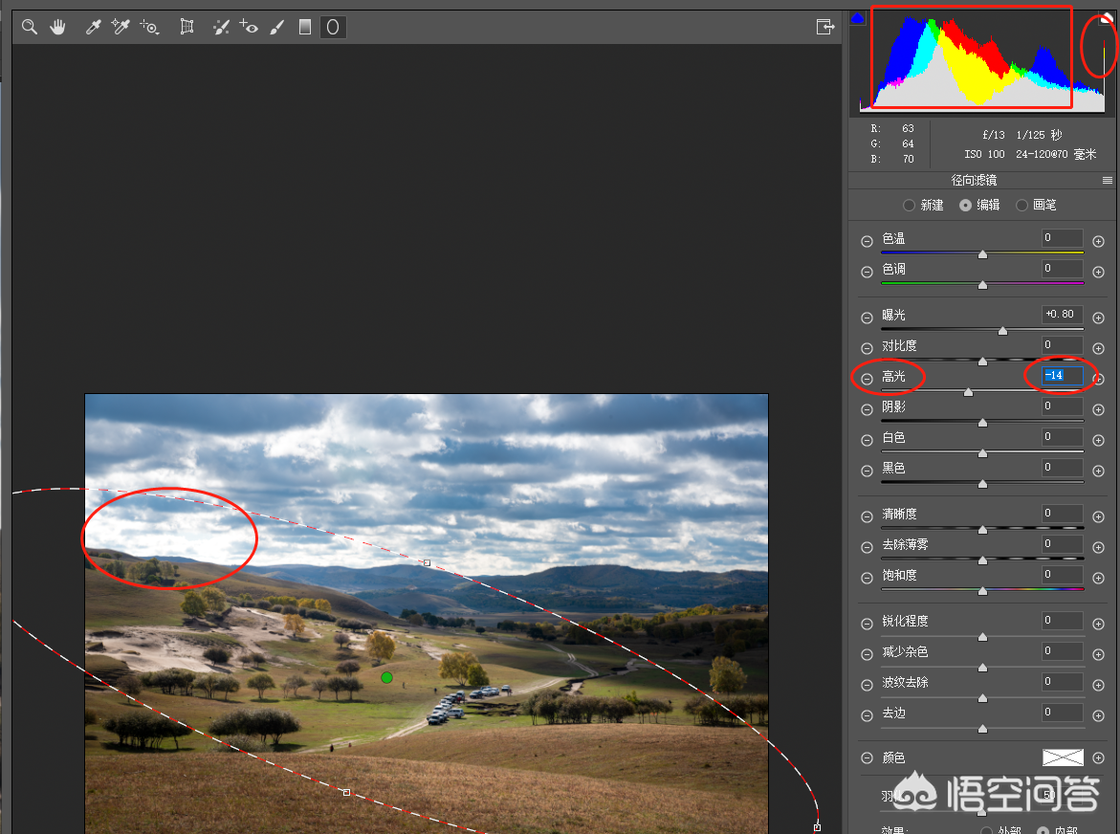Image resolution: width=1120 pixels, height=834 pixels.
Task: Decrease 减少杂色 with minus icon
Action: (x=867, y=655)
